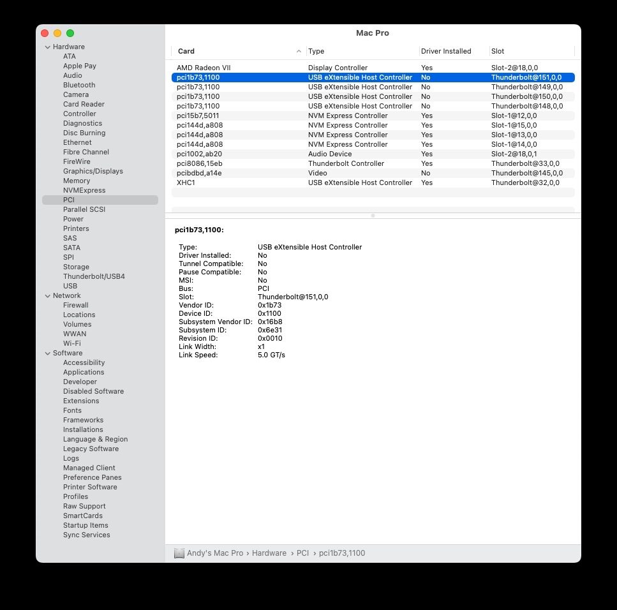
Task: Open the Bluetooth section
Action: pyautogui.click(x=79, y=85)
